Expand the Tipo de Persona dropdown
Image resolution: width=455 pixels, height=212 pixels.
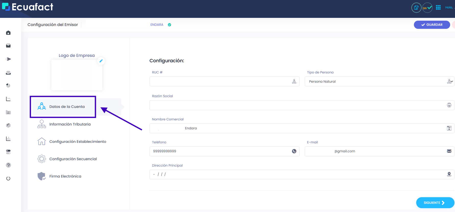[x=379, y=82]
